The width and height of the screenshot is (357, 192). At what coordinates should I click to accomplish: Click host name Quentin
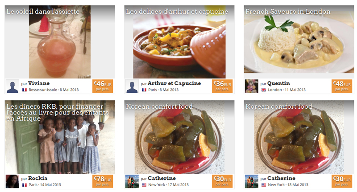coord(278,83)
